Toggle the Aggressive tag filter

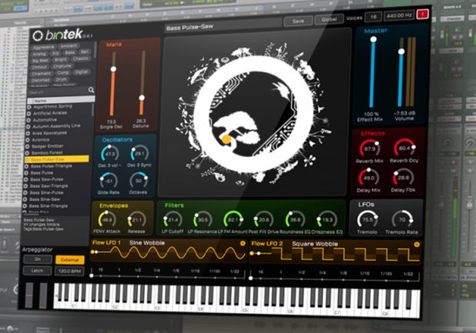[43, 47]
